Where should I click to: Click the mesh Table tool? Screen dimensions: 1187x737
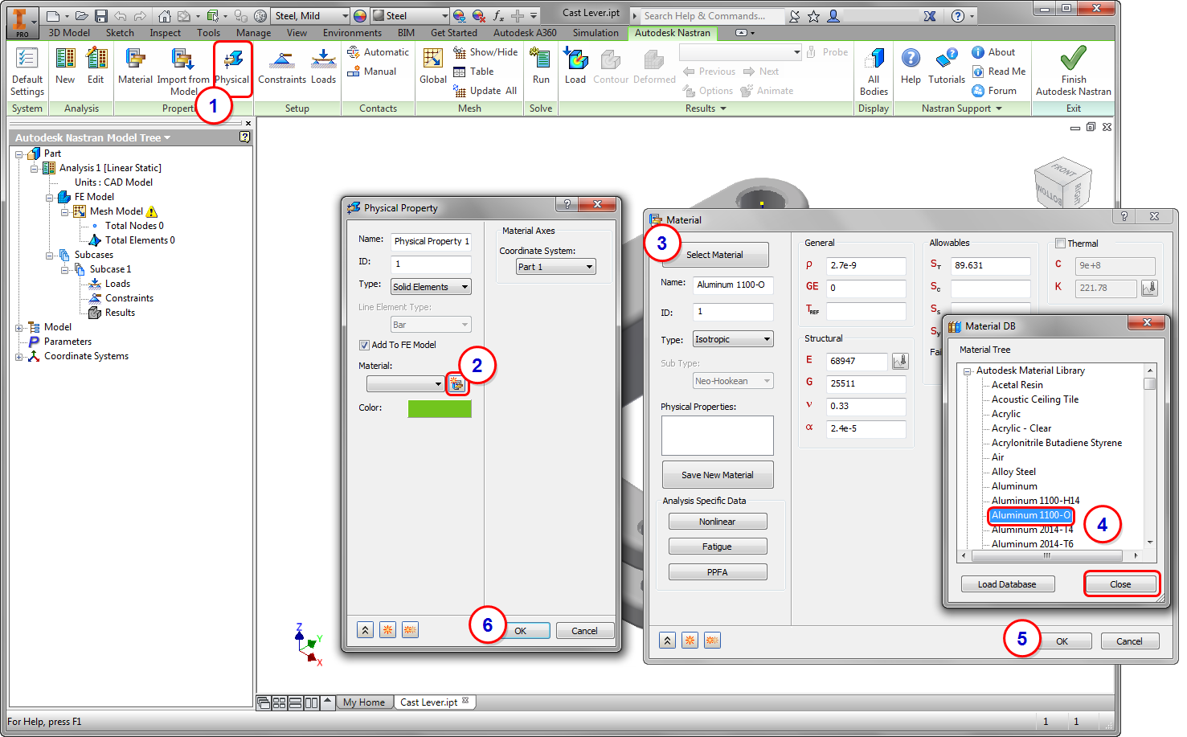point(473,72)
